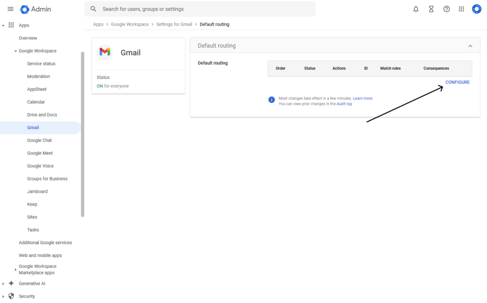
Task: Go to Apps breadcrumb
Action: pyautogui.click(x=98, y=24)
